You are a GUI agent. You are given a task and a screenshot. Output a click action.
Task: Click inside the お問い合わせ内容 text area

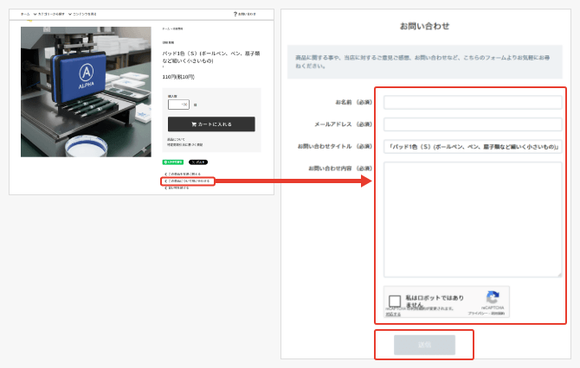(473, 219)
